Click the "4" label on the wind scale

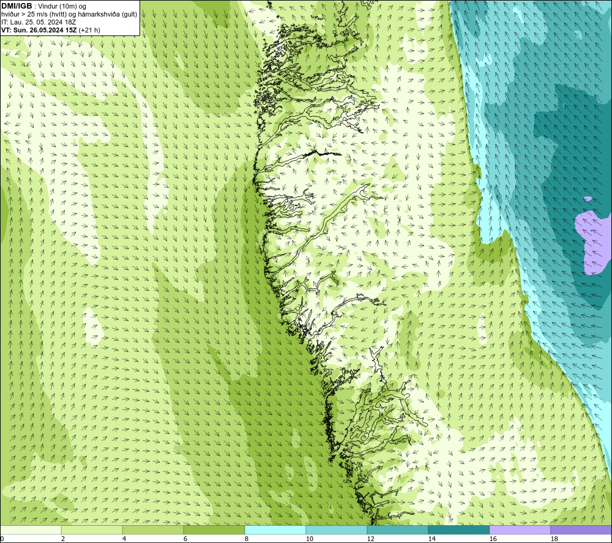[124, 539]
